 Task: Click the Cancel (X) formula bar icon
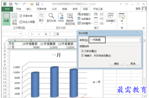(x=32, y=34)
